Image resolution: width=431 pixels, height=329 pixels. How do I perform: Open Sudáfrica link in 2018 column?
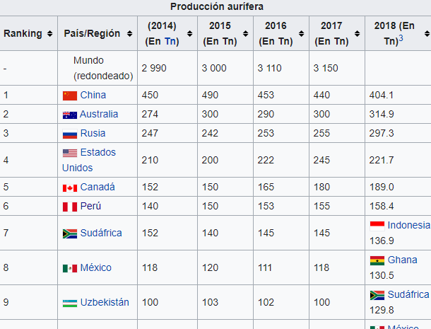(408, 295)
